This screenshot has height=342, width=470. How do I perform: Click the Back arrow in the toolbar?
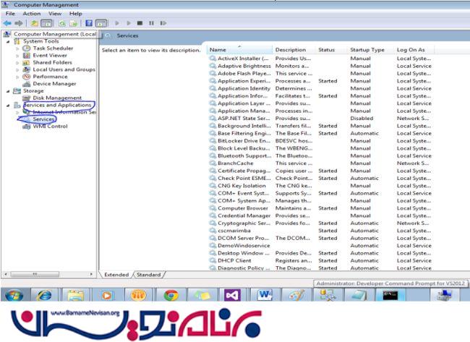point(7,23)
